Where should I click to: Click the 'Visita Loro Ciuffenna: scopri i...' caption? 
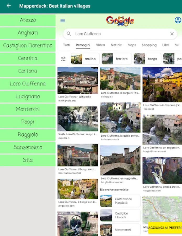77,134
